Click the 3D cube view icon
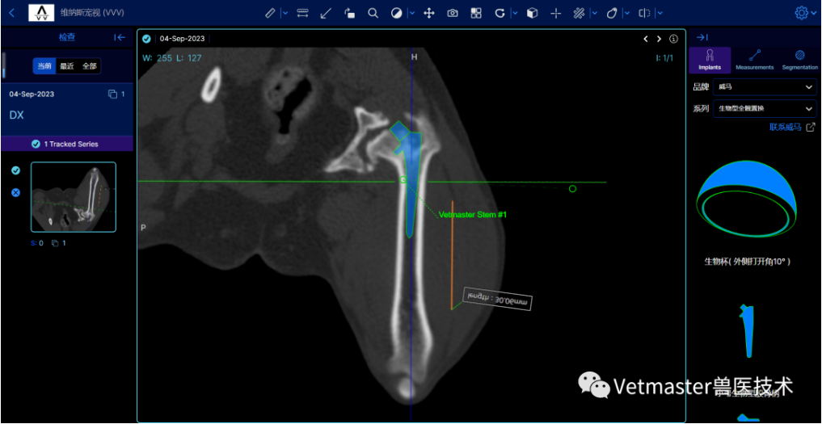This screenshot has height=424, width=822. pyautogui.click(x=532, y=13)
